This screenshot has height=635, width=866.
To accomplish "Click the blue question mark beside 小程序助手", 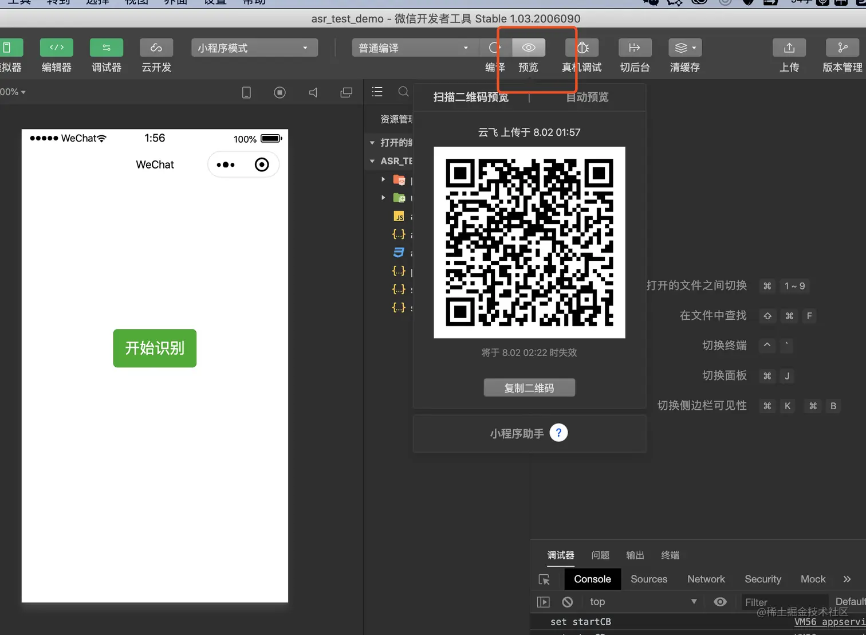I will [x=558, y=433].
